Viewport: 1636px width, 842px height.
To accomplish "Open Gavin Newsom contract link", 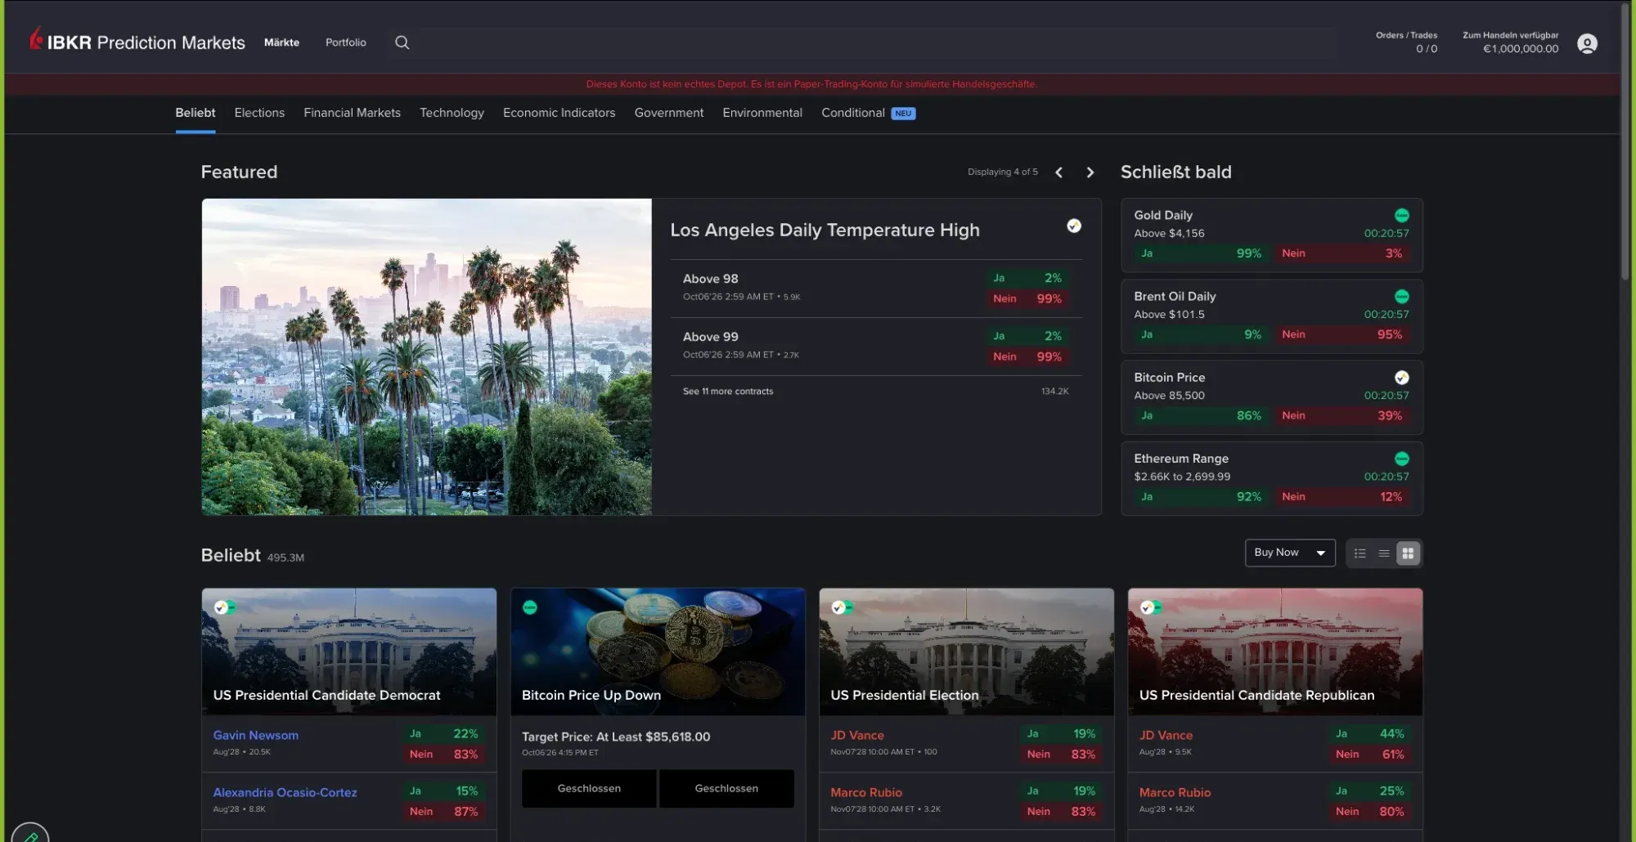I will click(x=255, y=735).
